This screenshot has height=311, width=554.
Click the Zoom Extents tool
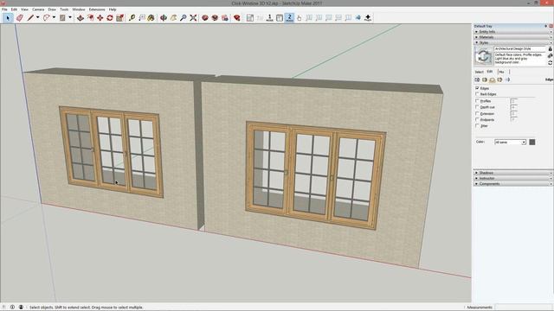click(193, 17)
